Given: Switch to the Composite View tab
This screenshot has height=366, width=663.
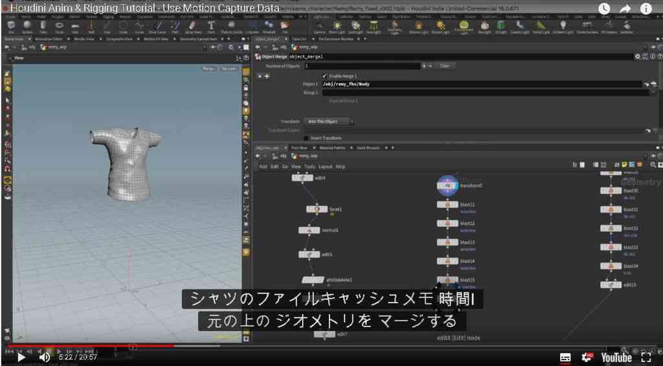Looking at the screenshot, I should [x=119, y=39].
